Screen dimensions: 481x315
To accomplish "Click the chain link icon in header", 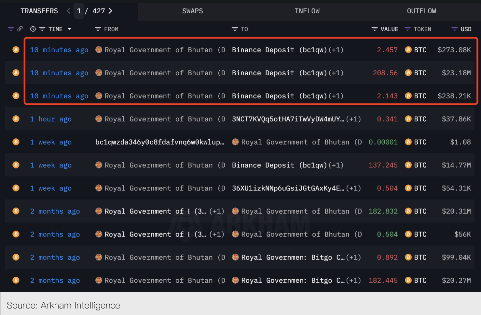I will point(20,29).
